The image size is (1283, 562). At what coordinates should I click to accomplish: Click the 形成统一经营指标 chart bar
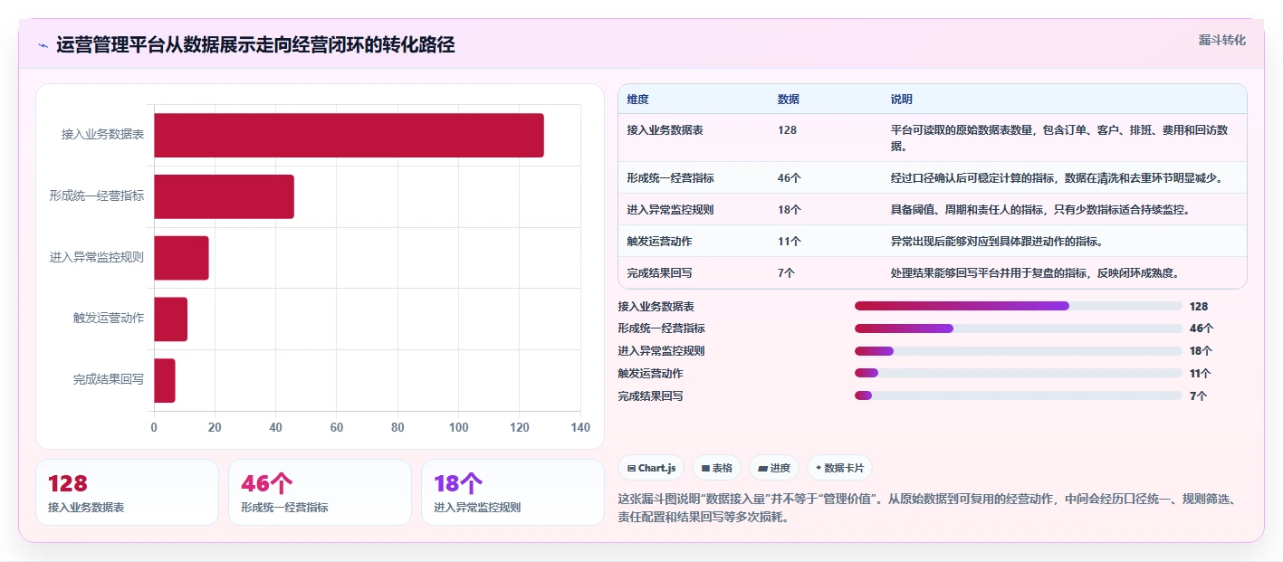click(224, 196)
